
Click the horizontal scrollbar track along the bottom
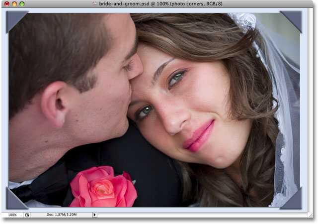click(x=202, y=215)
